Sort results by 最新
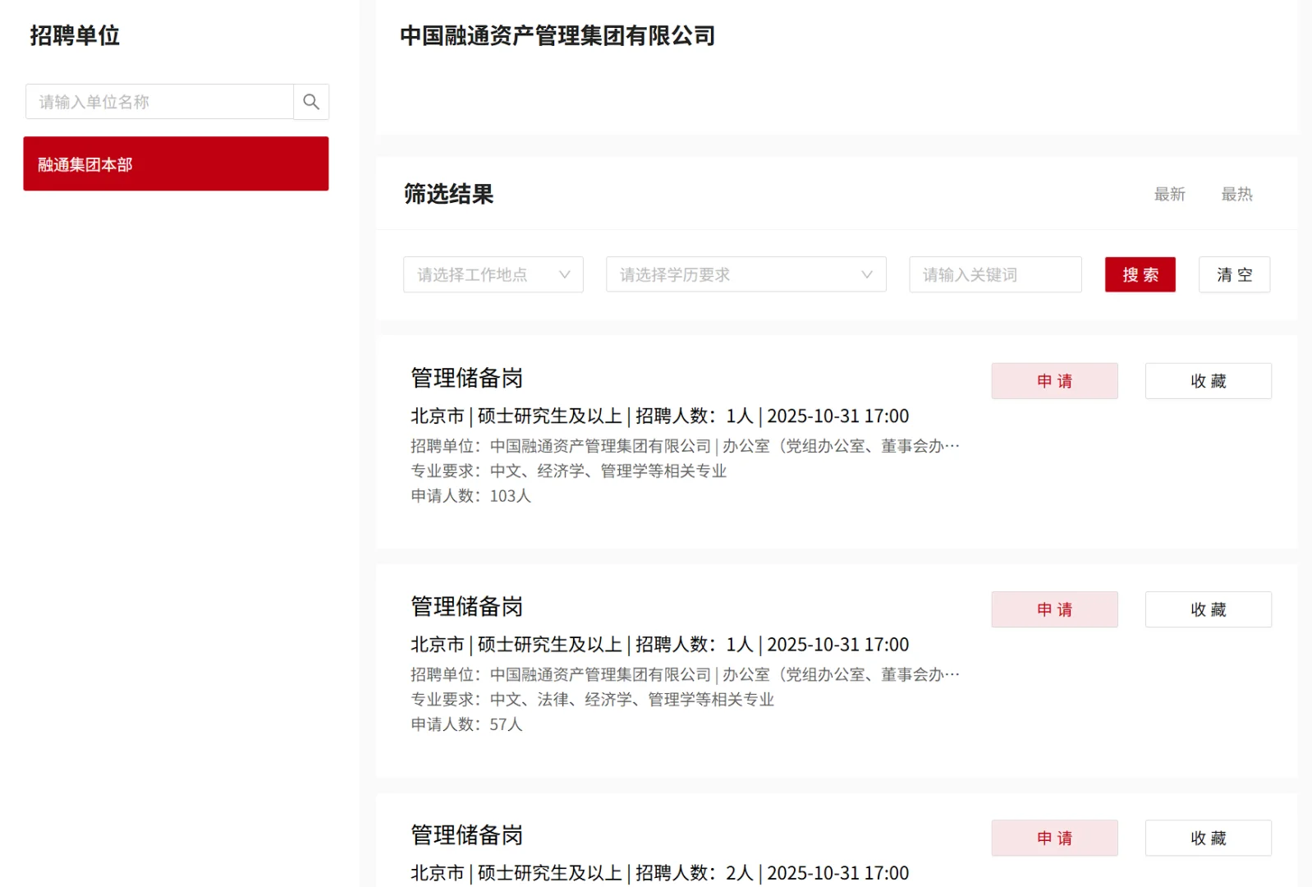 tap(1169, 195)
